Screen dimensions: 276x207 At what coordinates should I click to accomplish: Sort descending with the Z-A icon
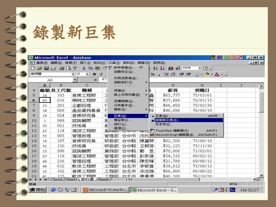[162, 68]
